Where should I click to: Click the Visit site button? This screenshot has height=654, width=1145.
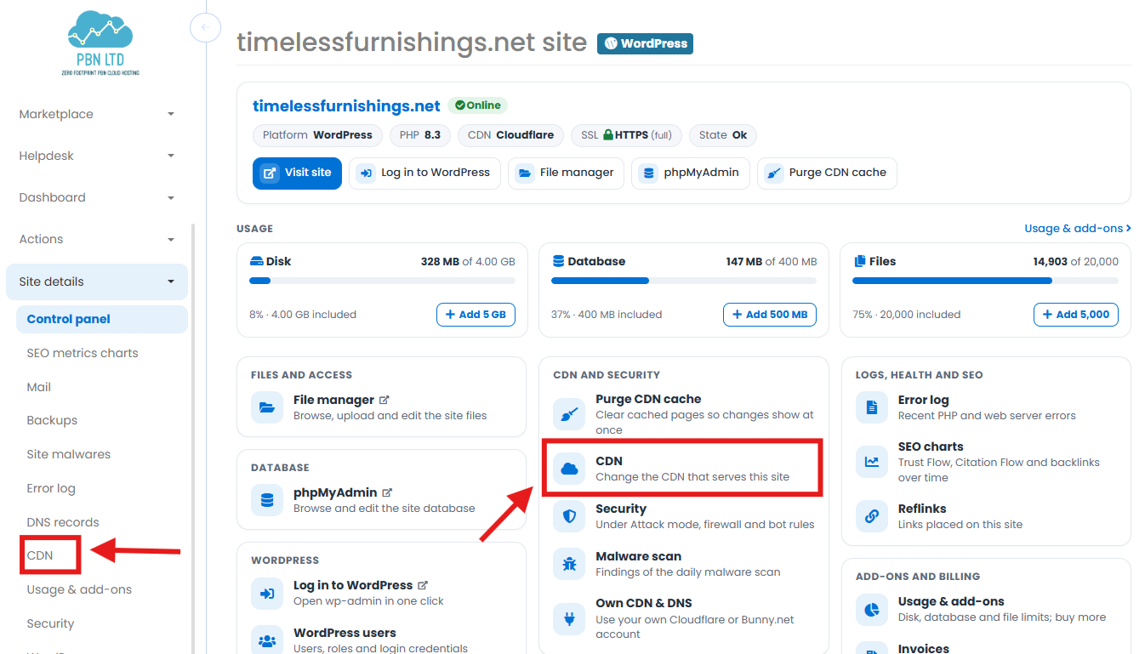(297, 173)
